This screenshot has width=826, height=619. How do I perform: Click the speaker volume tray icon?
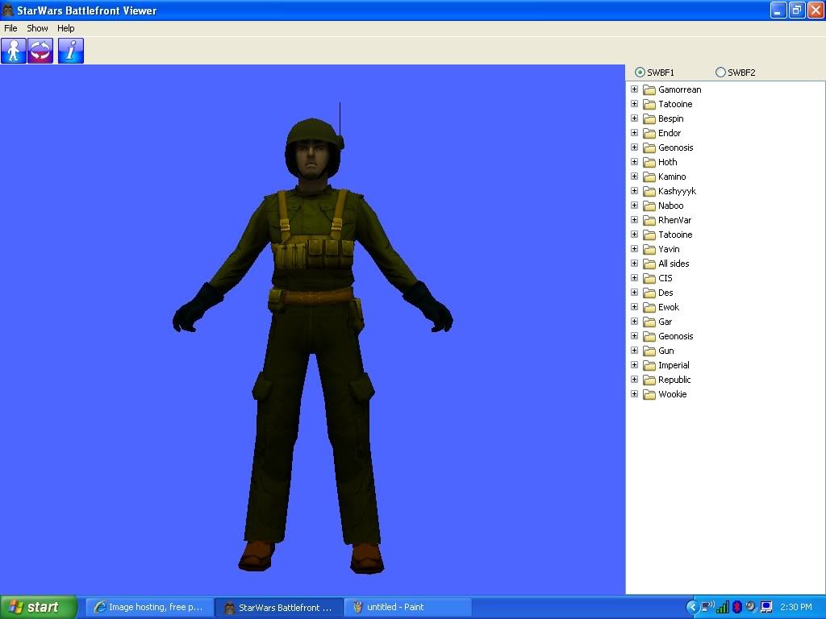coord(751,607)
